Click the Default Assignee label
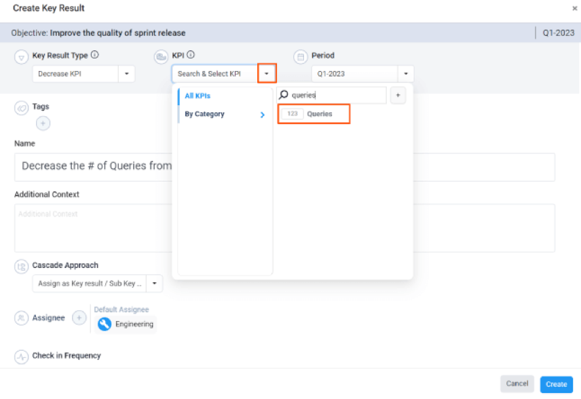 tap(121, 309)
